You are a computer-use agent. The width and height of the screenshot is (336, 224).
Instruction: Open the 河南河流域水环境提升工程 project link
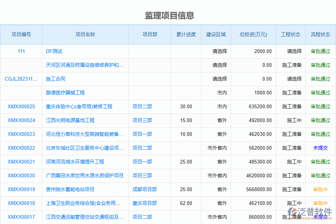(x=75, y=162)
